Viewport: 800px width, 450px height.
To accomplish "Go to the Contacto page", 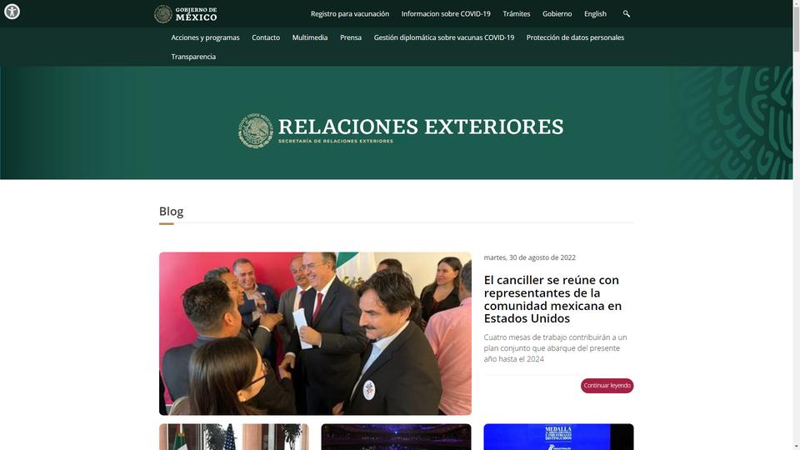I will click(265, 37).
